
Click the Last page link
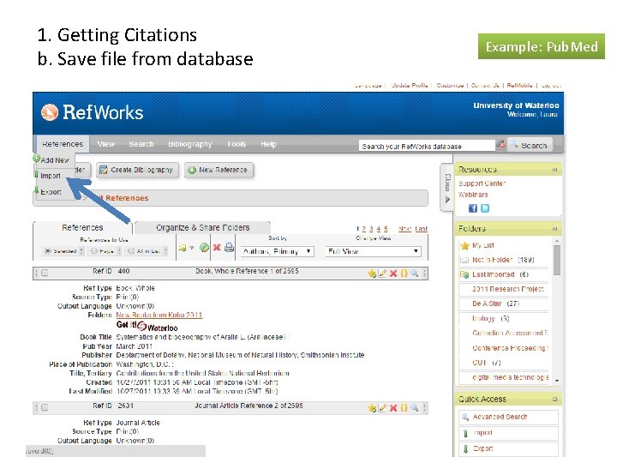[421, 229]
